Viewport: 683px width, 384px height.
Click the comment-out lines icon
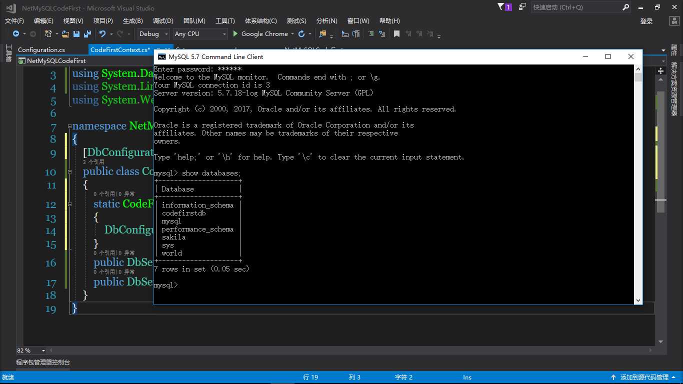[x=370, y=34]
